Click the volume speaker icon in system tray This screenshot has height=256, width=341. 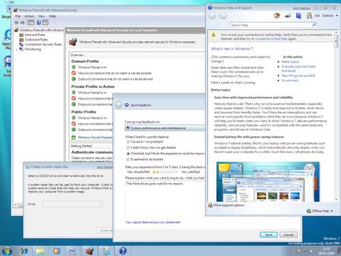pyautogui.click(x=311, y=251)
